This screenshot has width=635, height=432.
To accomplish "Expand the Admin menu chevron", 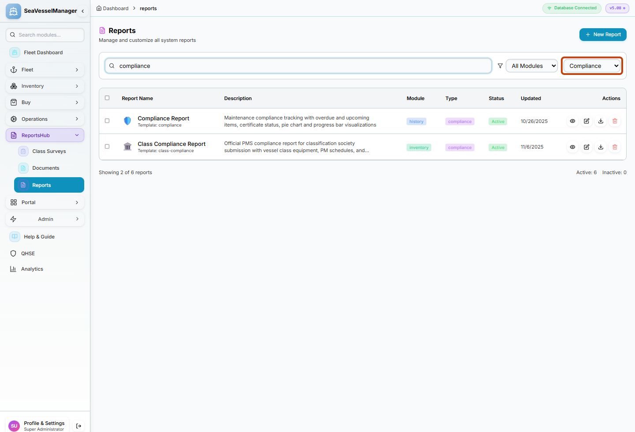I will coord(77,219).
